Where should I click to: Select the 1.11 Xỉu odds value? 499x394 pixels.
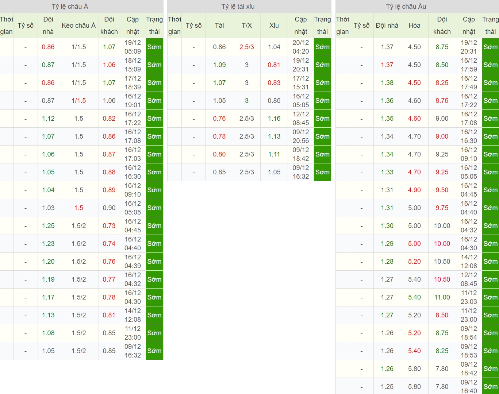(x=274, y=154)
